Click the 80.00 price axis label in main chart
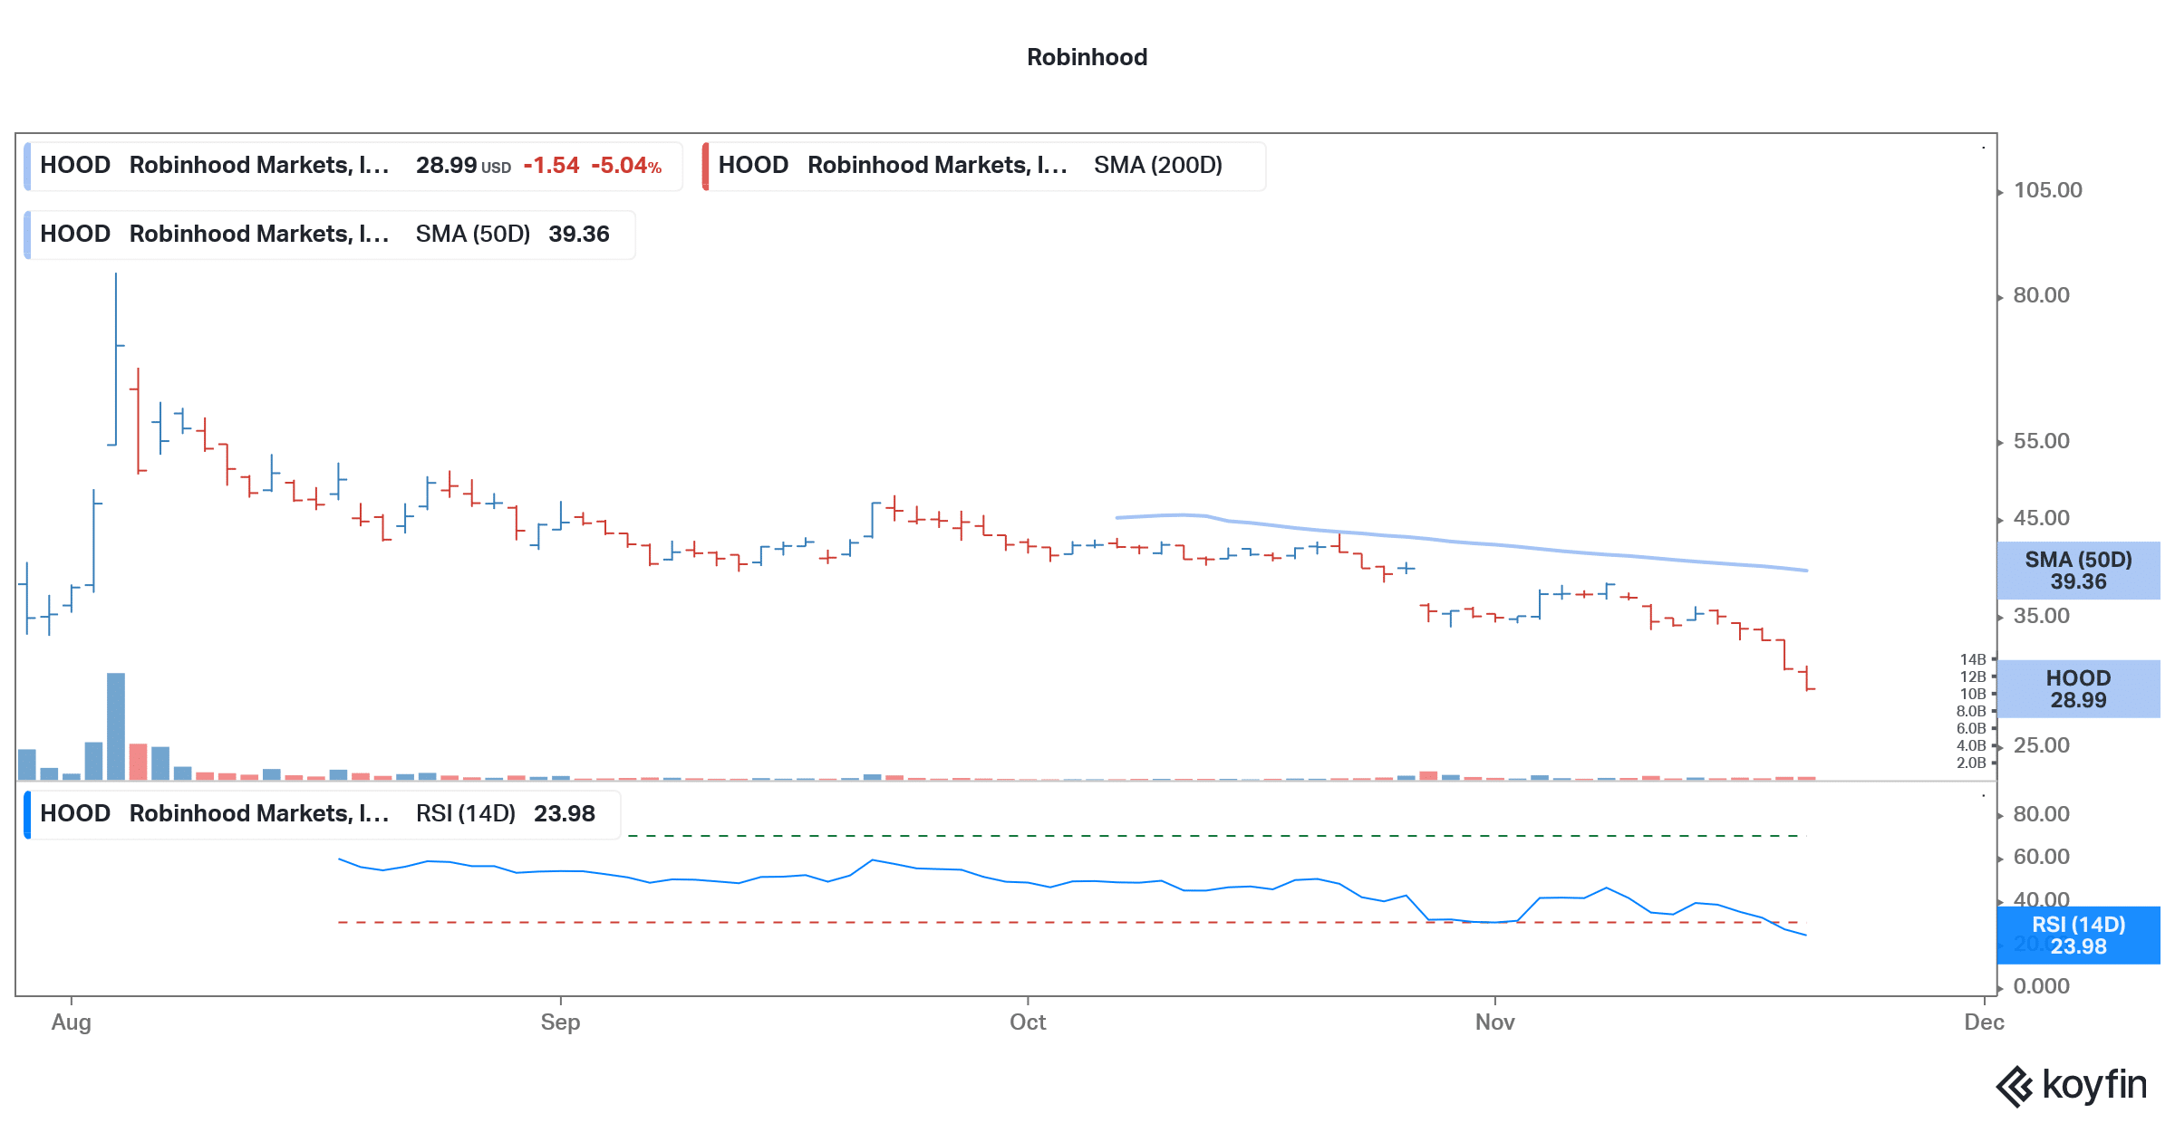The image size is (2175, 1123). click(x=2041, y=295)
